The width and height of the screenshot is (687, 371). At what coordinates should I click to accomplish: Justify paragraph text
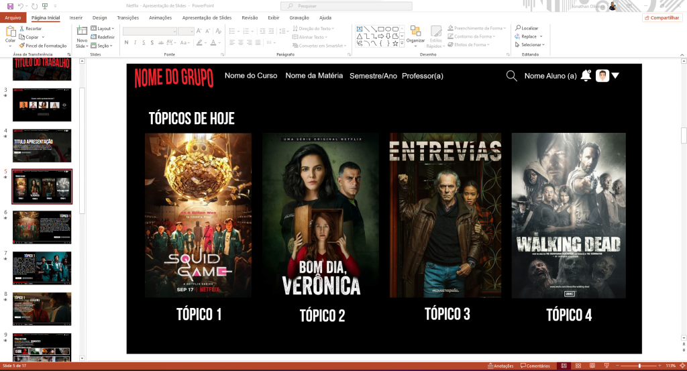pyautogui.click(x=258, y=42)
